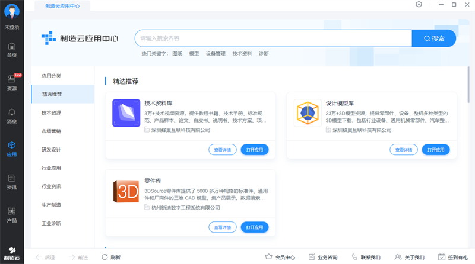Click the 制造云应用中心 blue pixel logo

[x=49, y=38]
